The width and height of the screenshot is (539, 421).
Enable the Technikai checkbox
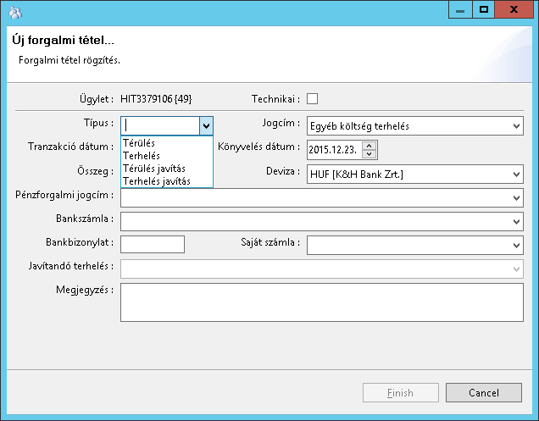(x=312, y=98)
